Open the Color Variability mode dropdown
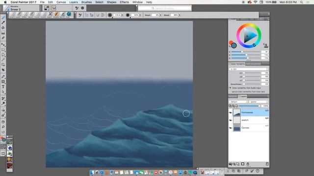Viewport: 314px width, 176px height. pos(249,69)
